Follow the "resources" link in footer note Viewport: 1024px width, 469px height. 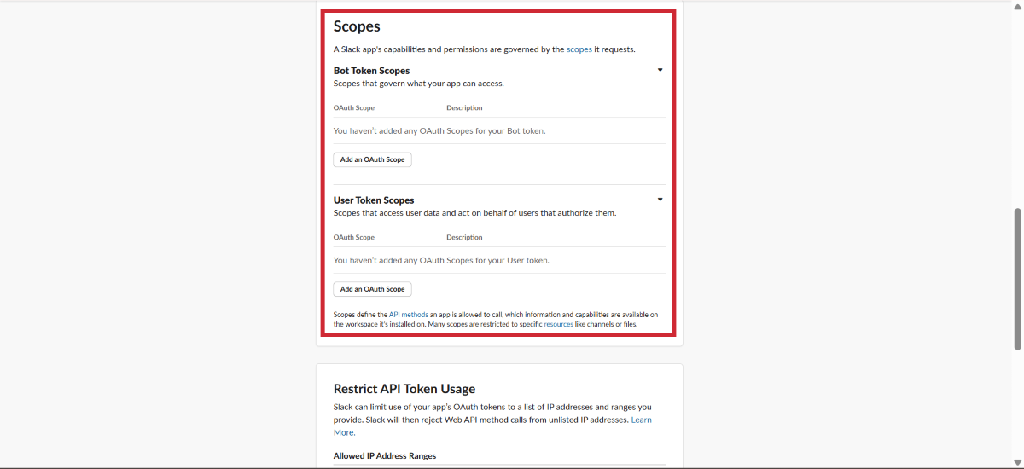click(558, 324)
